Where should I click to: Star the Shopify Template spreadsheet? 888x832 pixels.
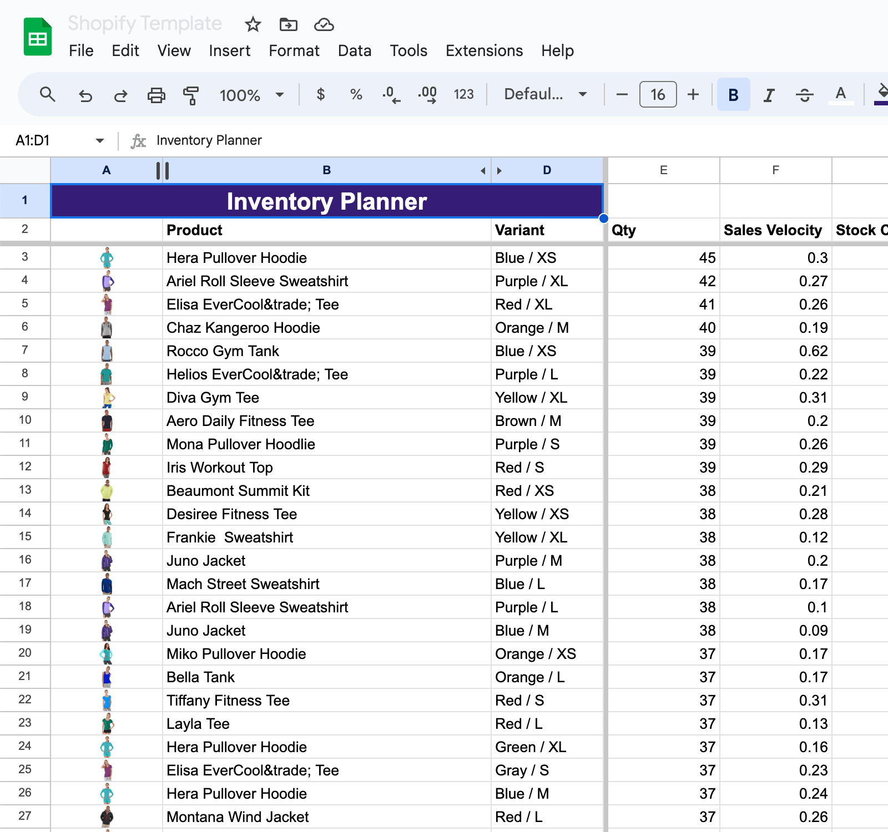[x=253, y=24]
